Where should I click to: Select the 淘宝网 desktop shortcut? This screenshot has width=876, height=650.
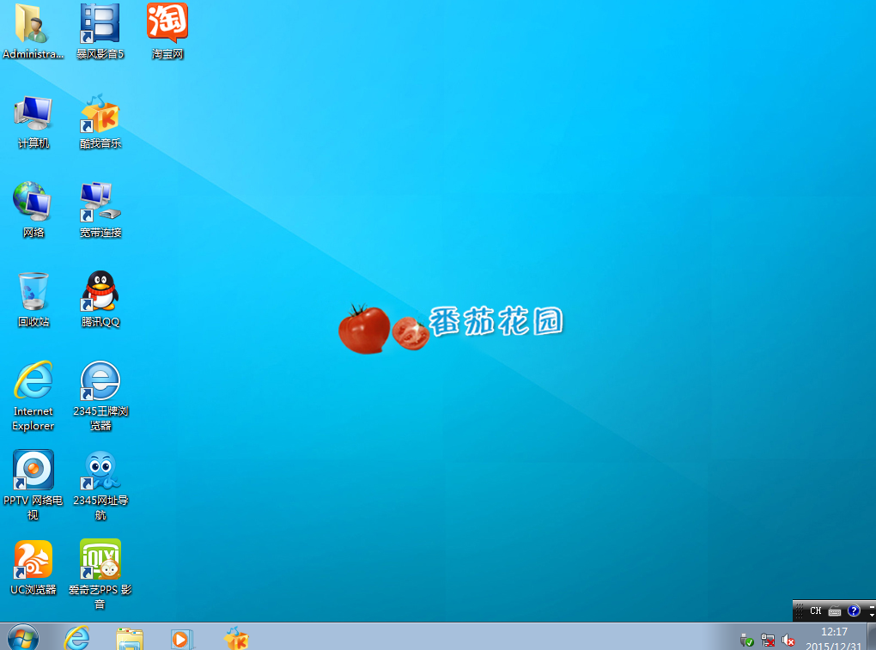167,31
